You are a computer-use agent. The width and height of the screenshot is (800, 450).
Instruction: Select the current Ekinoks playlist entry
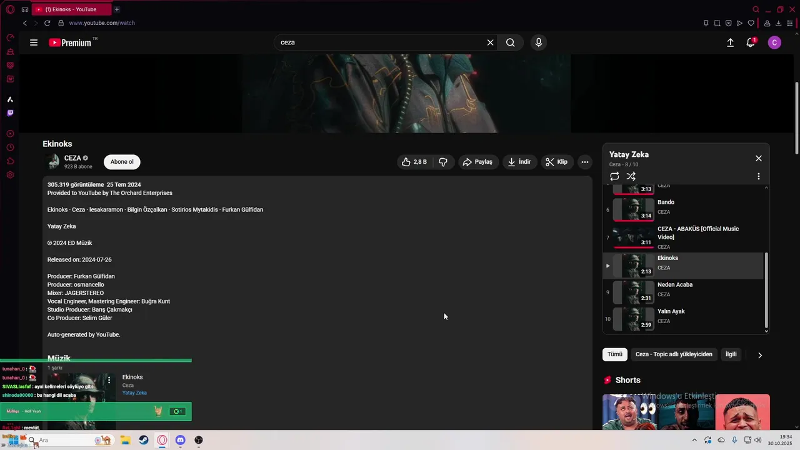tap(683, 266)
